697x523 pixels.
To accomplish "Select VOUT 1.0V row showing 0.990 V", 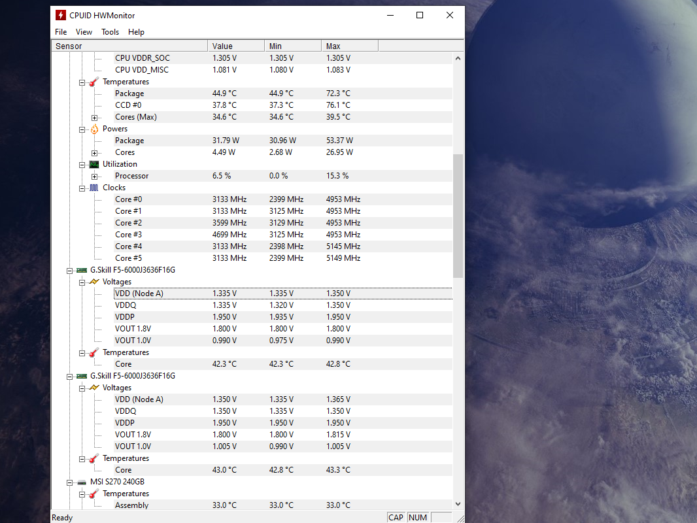I will pyautogui.click(x=283, y=341).
